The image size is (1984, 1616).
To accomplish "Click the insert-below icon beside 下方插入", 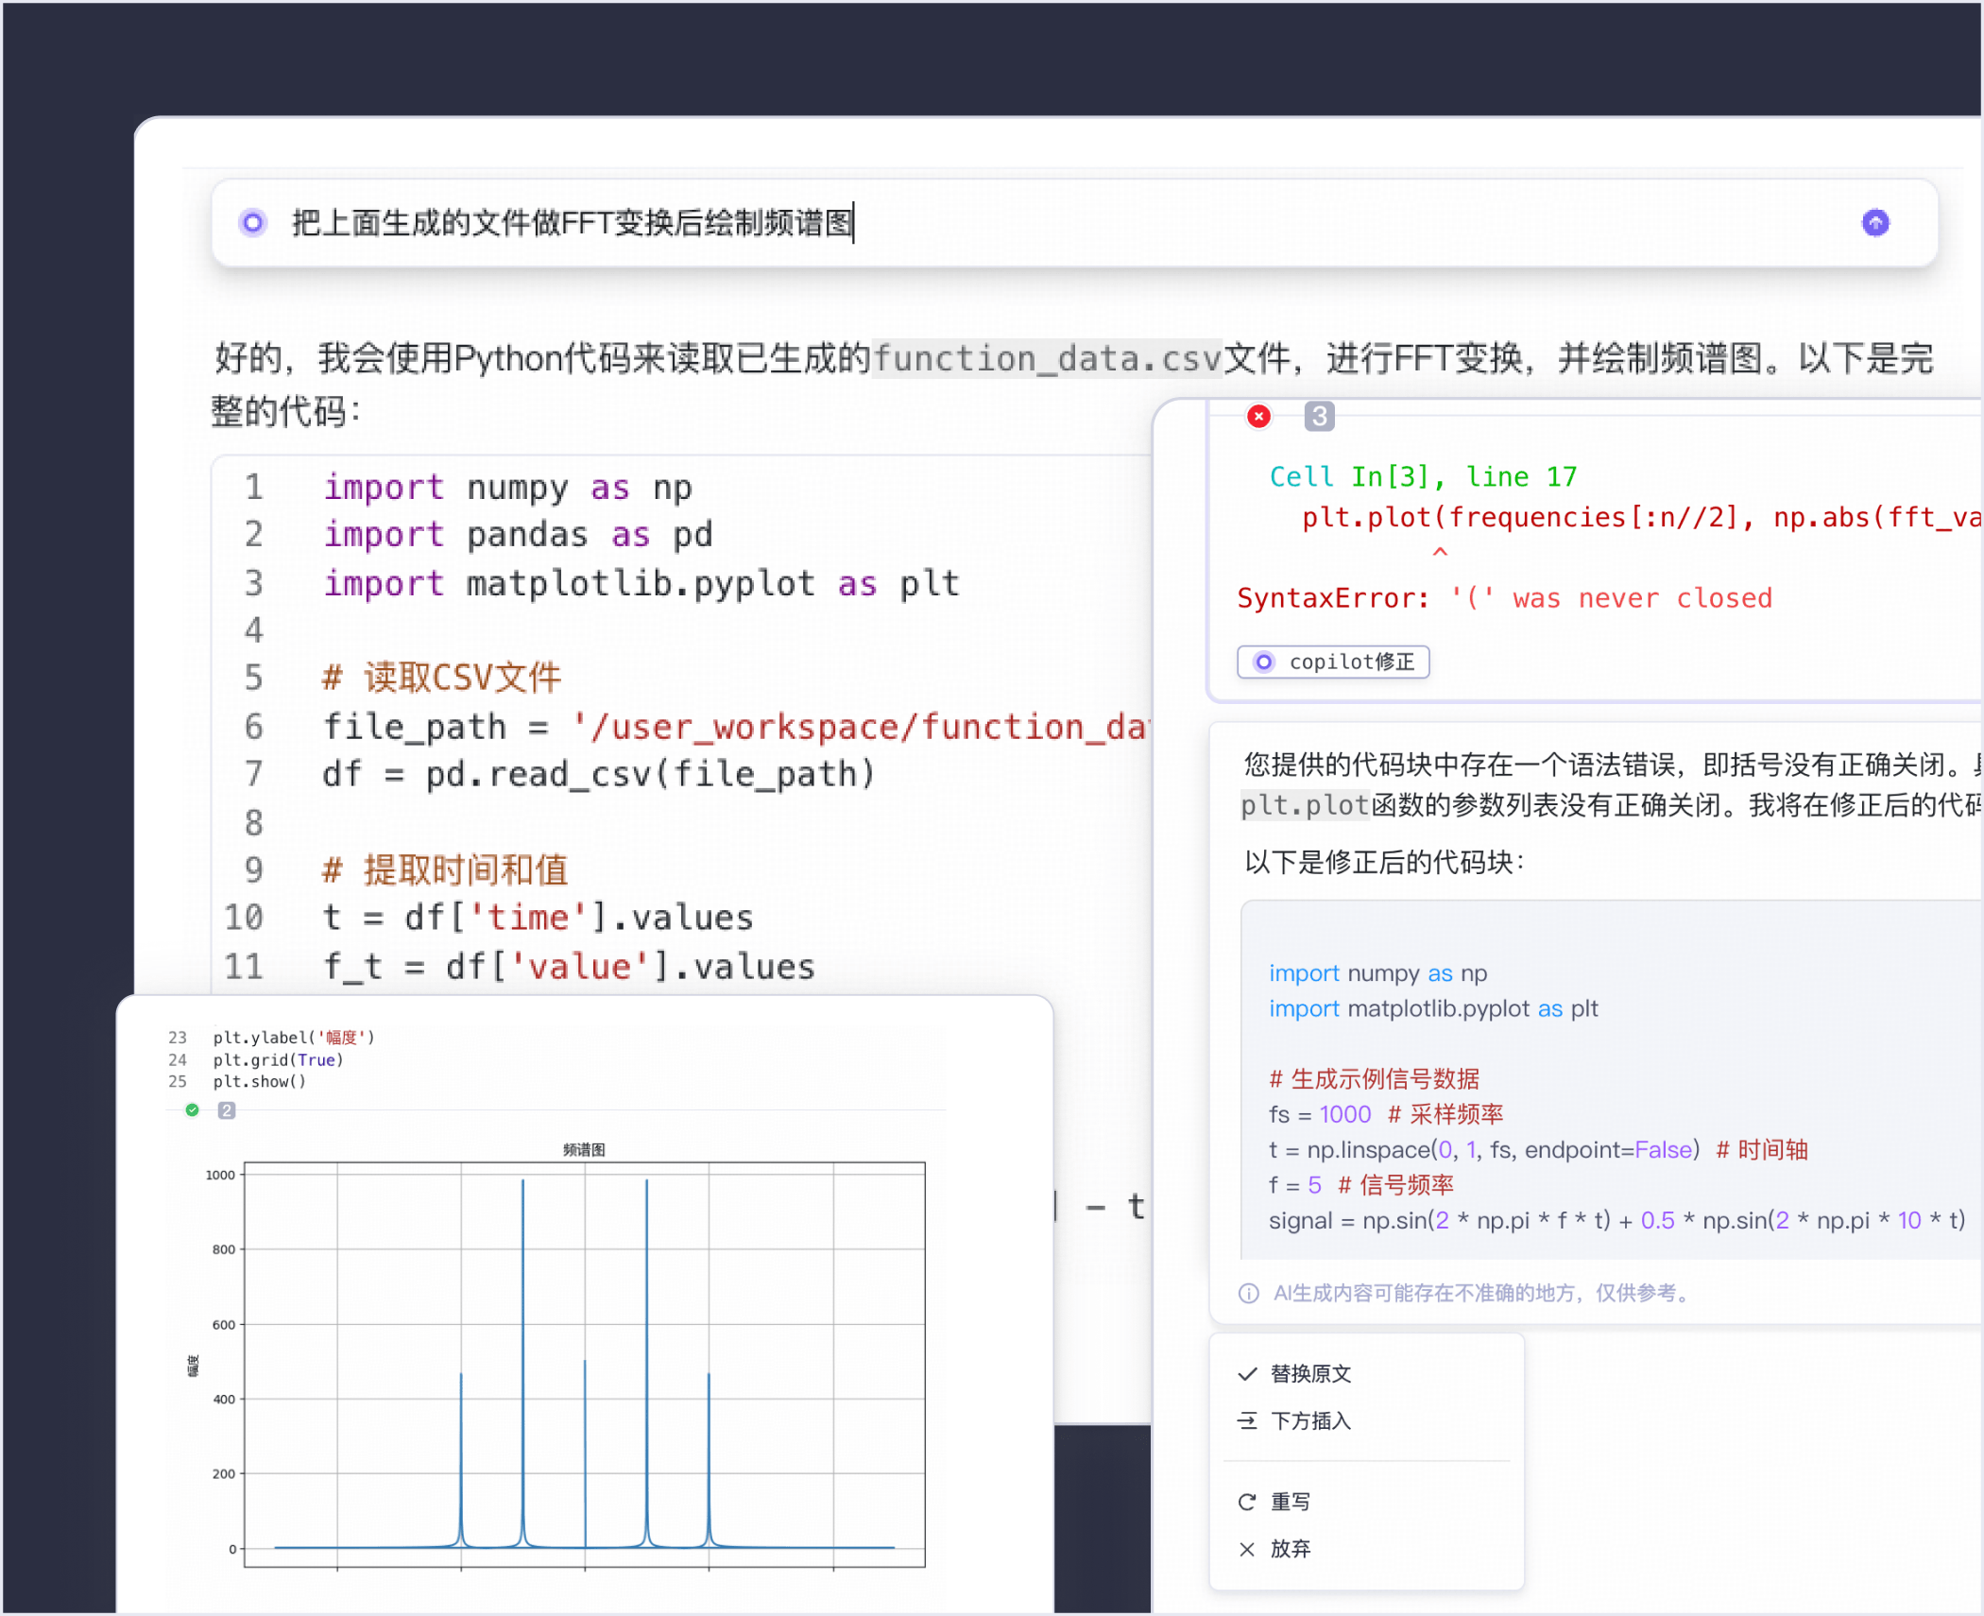I will pyautogui.click(x=1247, y=1421).
